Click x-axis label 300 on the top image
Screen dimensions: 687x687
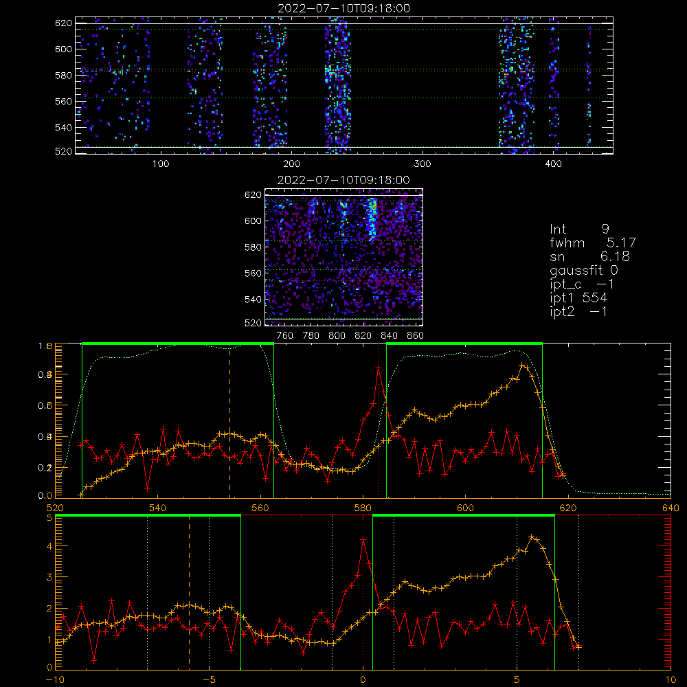click(423, 164)
